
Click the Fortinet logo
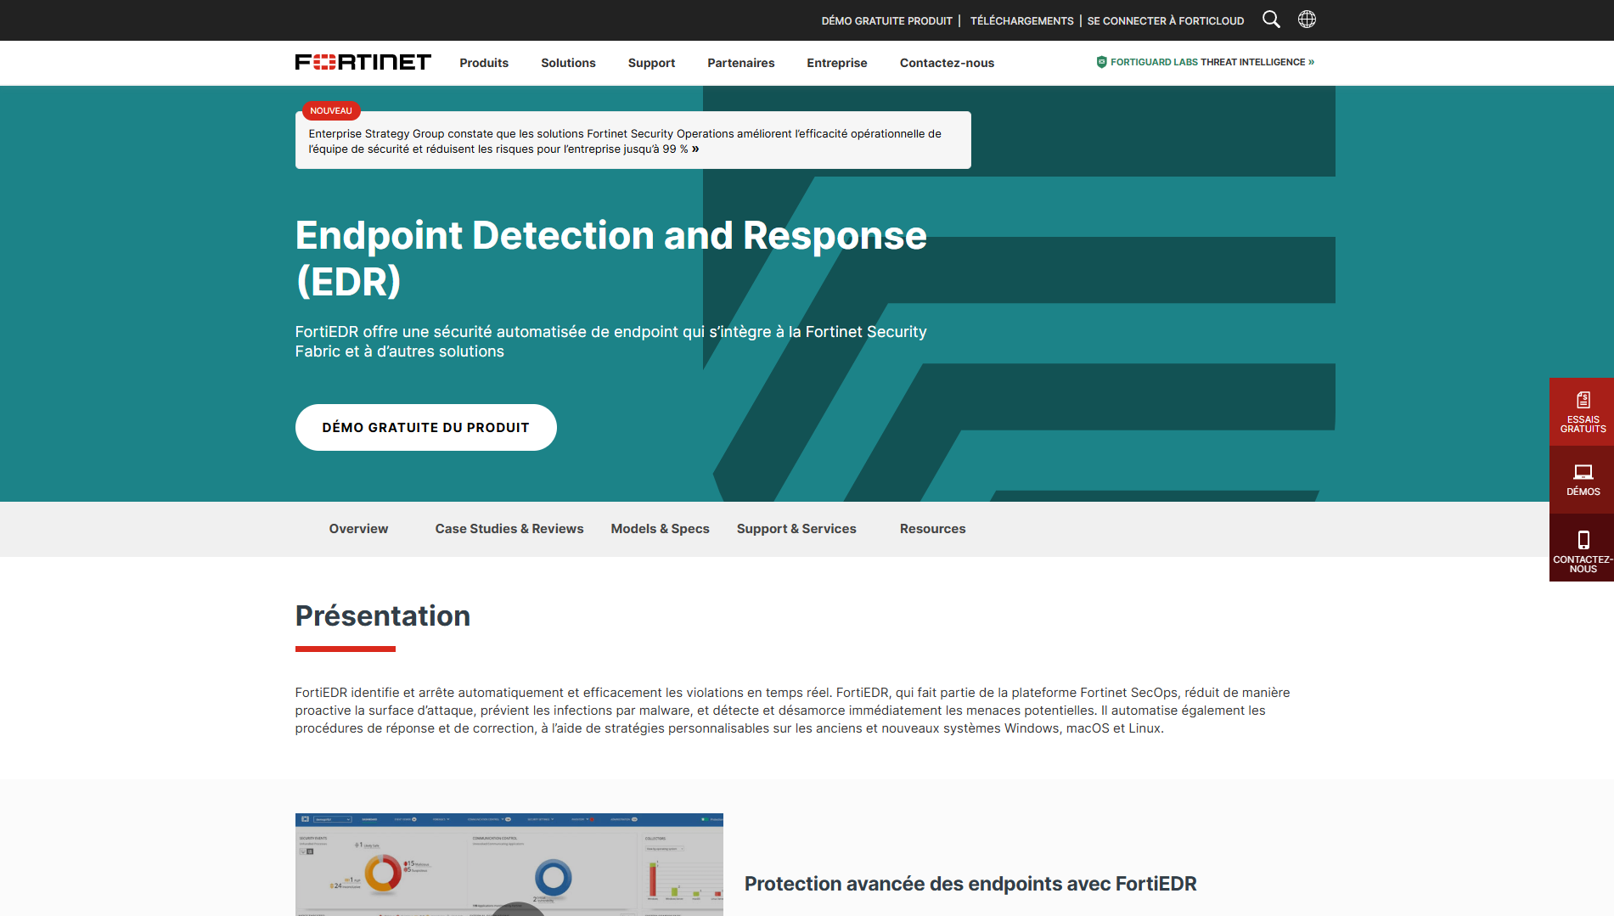363,62
